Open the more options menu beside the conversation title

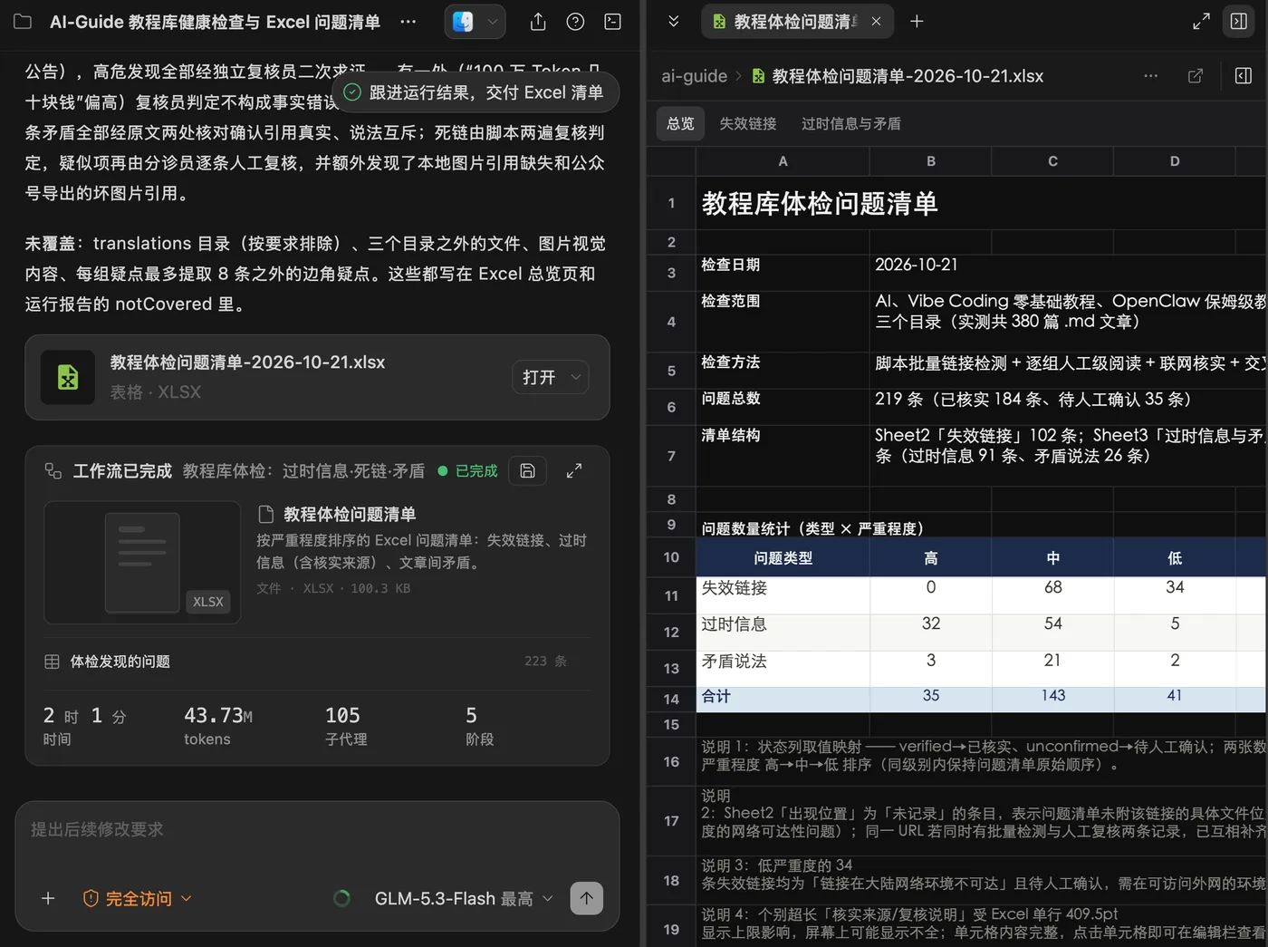pyautogui.click(x=408, y=22)
